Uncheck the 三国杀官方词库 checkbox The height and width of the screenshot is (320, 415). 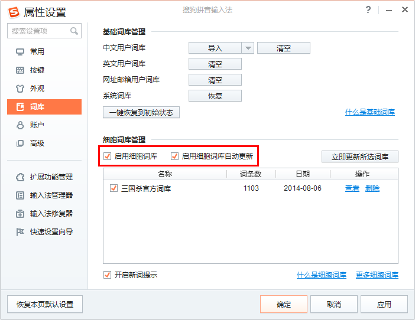coord(114,188)
